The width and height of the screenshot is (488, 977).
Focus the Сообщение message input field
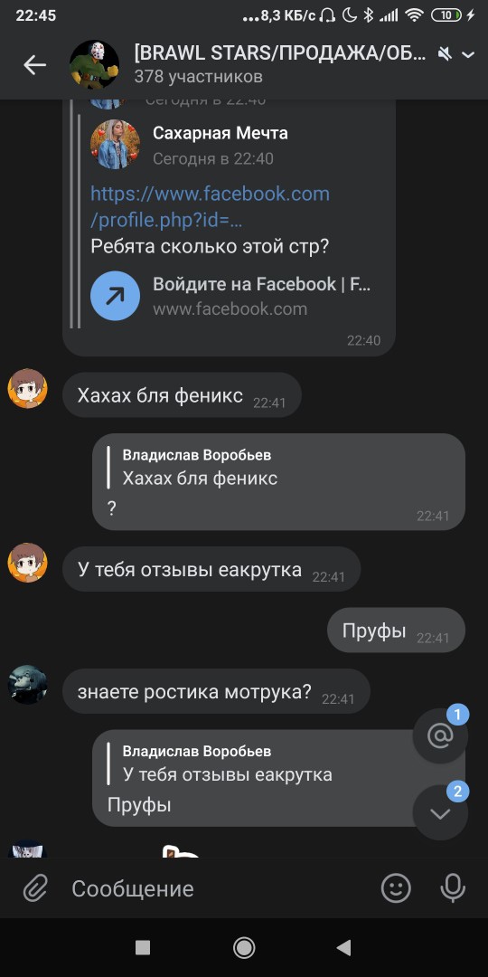point(218,888)
